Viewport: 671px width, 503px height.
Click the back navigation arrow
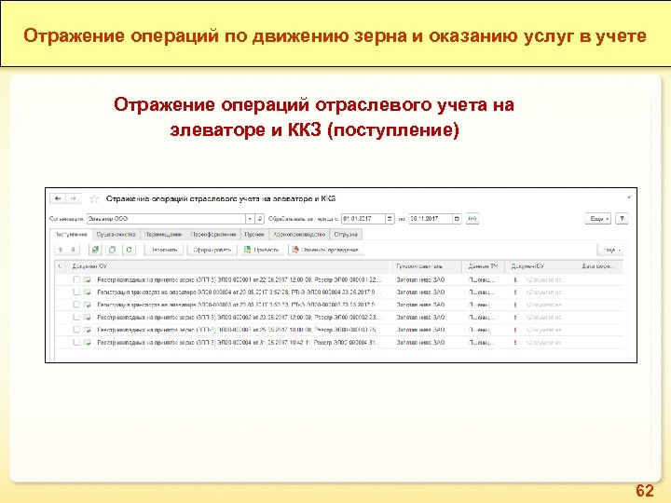(58, 198)
